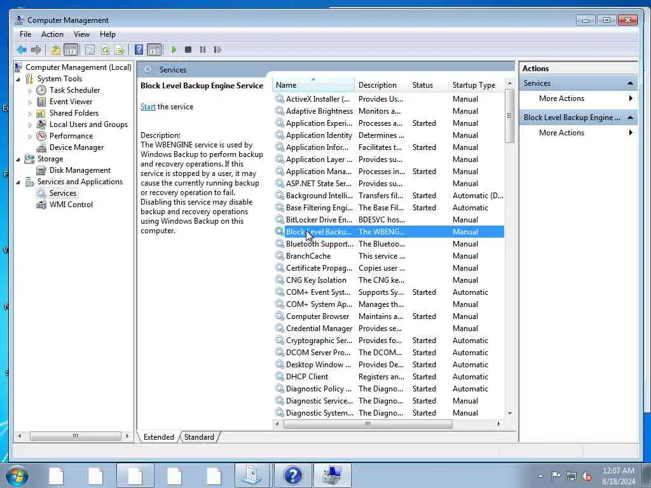Select the Credential Manager service
The width and height of the screenshot is (651, 488).
tap(388, 329)
